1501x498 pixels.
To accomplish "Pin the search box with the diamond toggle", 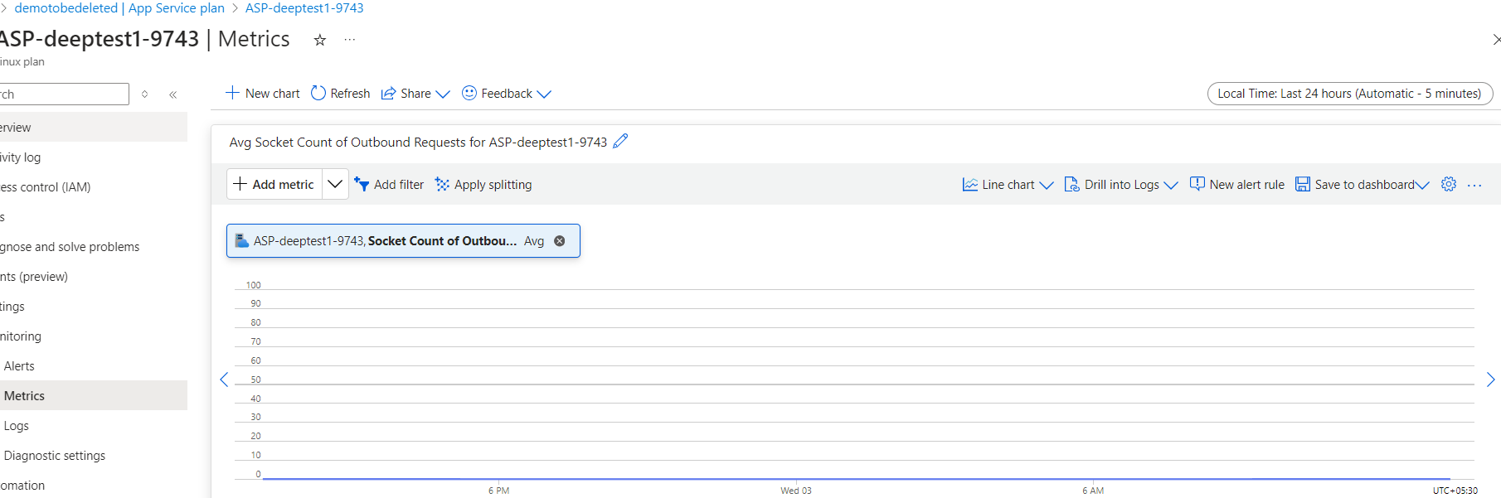I will [x=144, y=94].
